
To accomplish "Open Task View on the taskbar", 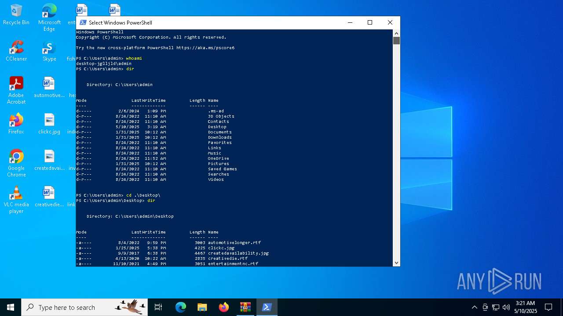I will 158,307.
